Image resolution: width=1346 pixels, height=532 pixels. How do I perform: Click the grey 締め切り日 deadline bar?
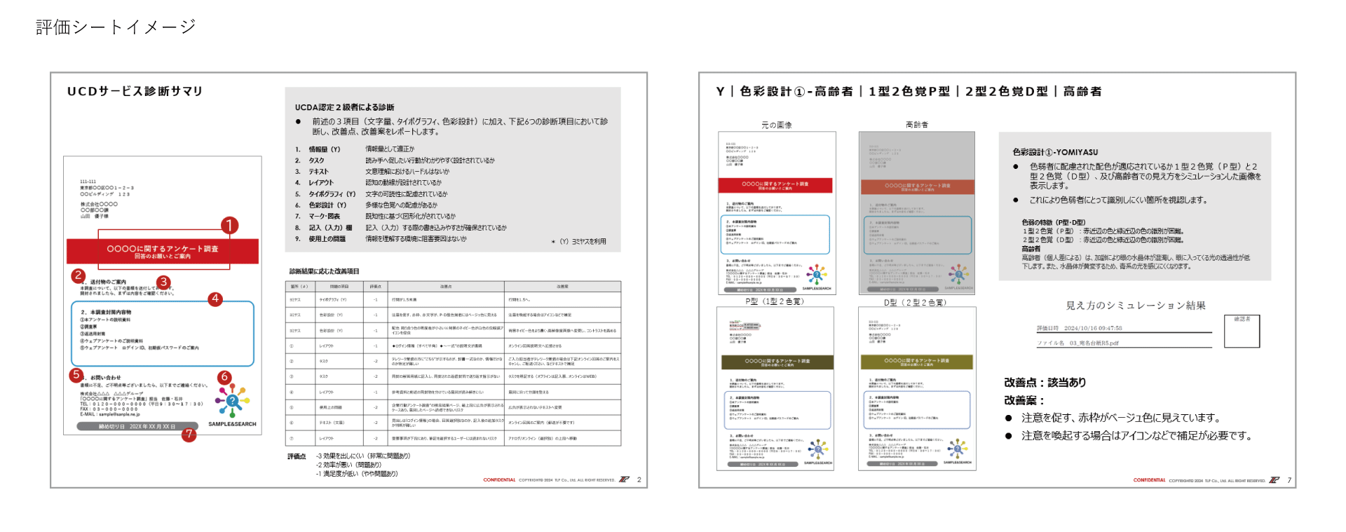(x=137, y=426)
